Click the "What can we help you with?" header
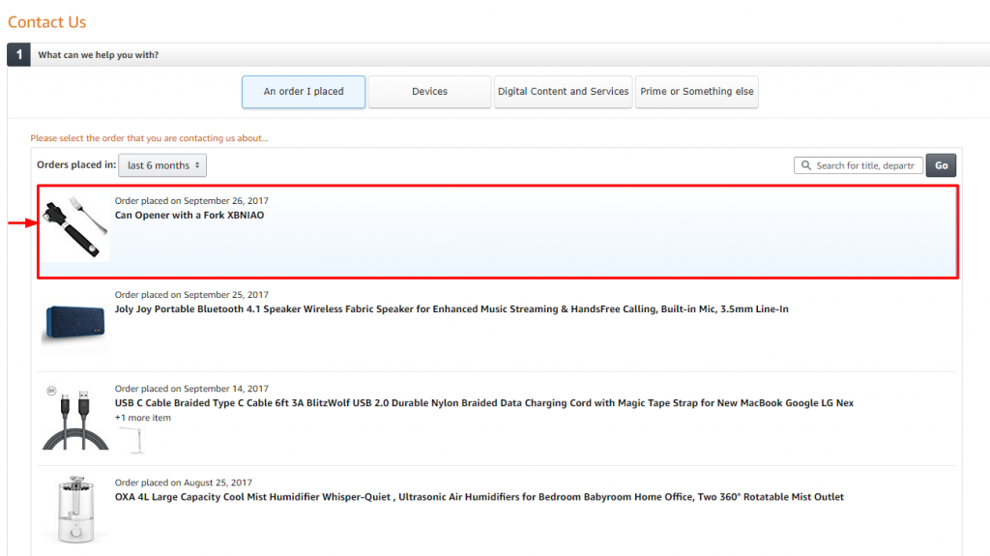 click(99, 55)
